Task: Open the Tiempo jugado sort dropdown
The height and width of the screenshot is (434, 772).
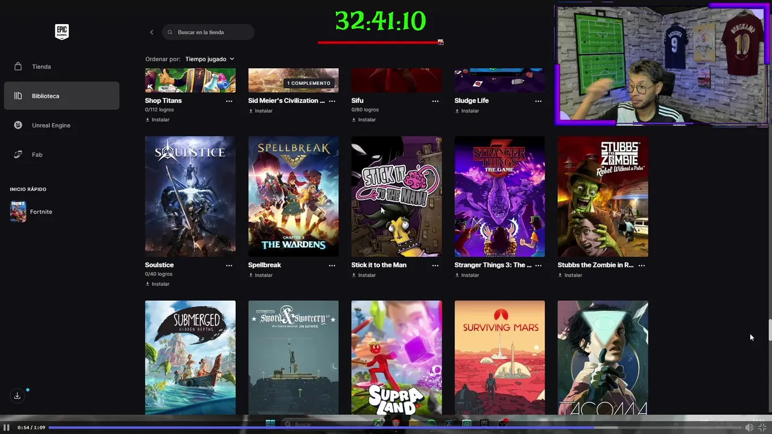Action: tap(210, 59)
